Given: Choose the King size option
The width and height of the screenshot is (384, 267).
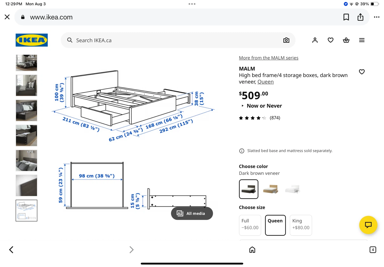Looking at the screenshot, I should 301,225.
